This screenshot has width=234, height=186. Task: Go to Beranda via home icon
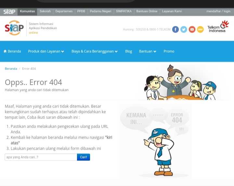click(12, 51)
